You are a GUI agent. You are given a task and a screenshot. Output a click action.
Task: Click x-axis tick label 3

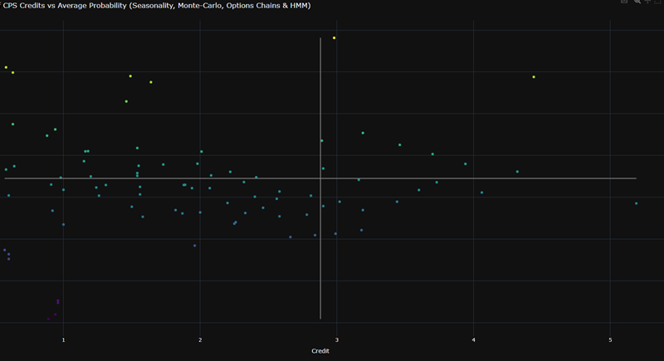337,339
